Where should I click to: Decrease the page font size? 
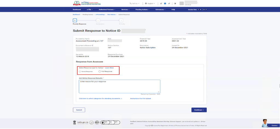point(161,4)
